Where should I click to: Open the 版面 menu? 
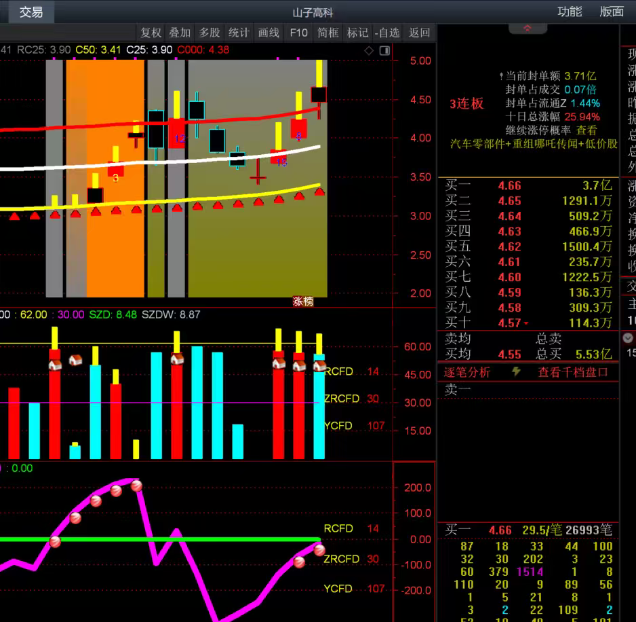coord(612,12)
